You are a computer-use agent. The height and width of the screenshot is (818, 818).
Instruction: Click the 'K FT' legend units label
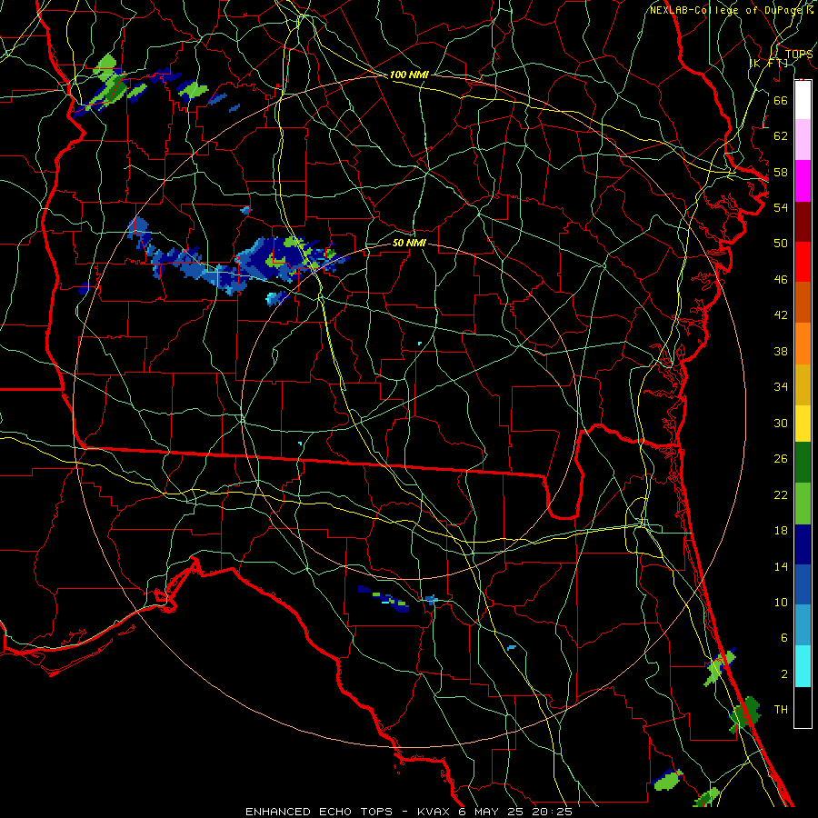pos(769,63)
